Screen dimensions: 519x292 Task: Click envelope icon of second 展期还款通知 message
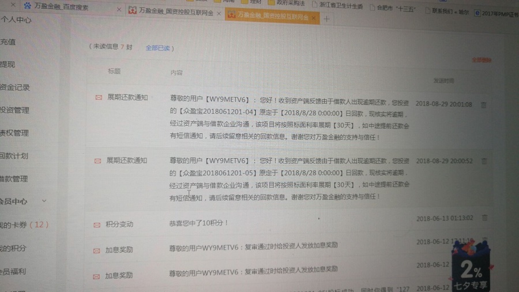click(98, 161)
